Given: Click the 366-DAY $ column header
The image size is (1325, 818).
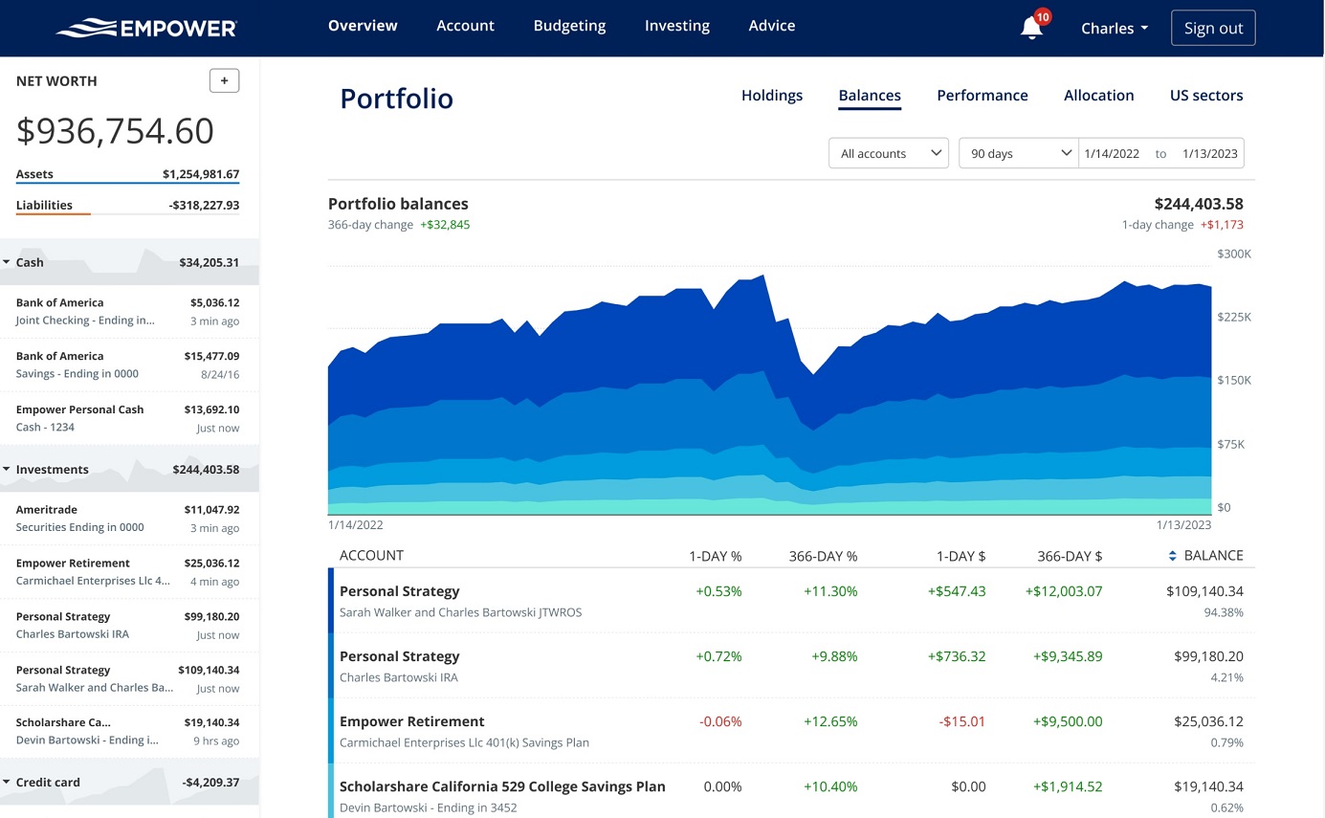Looking at the screenshot, I should pyautogui.click(x=1070, y=556).
